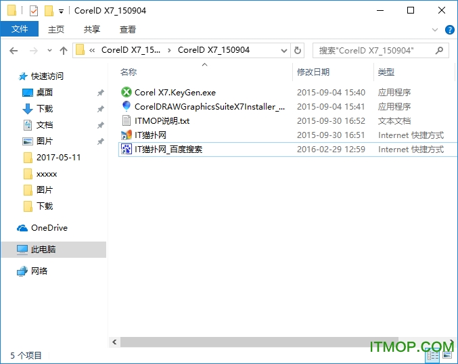Select 快速访问 in navigation pane
Viewport: 458px width, 364px height.
click(47, 76)
